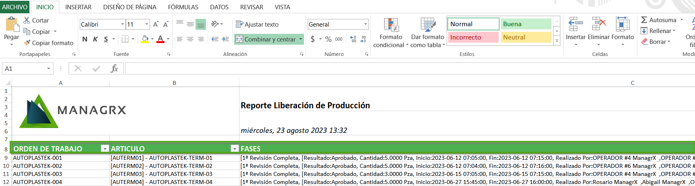
Task: Expand the General number format dropdown
Action: click(366, 25)
